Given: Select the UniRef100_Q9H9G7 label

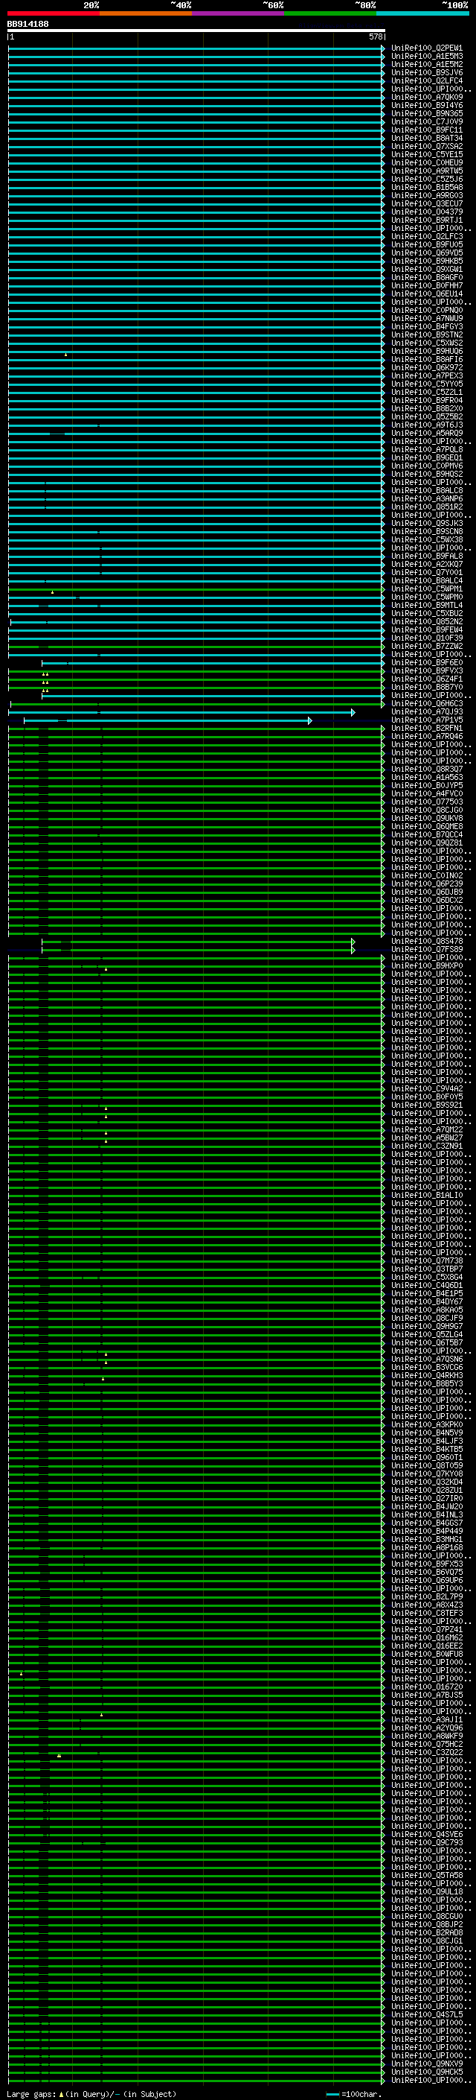Looking at the screenshot, I should [x=426, y=1326].
